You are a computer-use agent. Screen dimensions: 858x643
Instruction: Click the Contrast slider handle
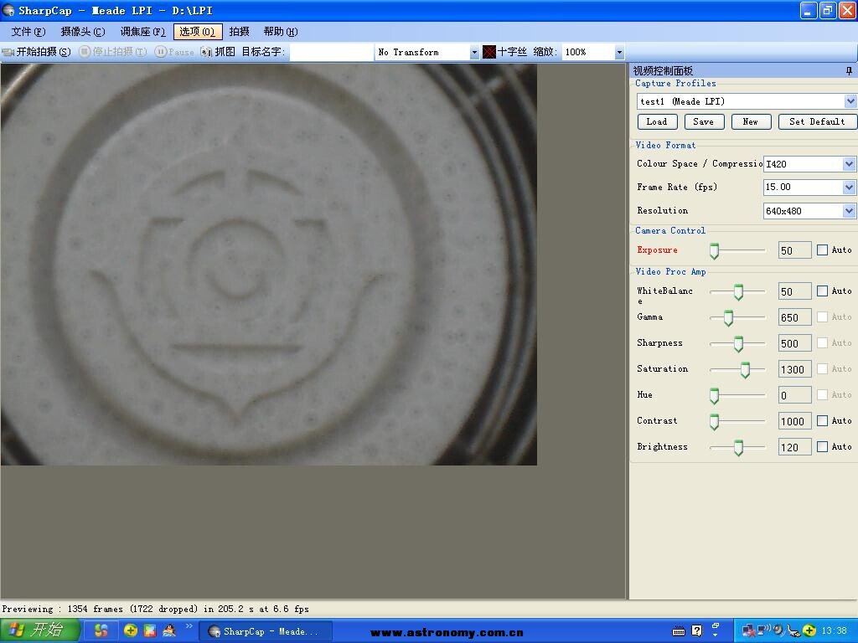pyautogui.click(x=714, y=422)
